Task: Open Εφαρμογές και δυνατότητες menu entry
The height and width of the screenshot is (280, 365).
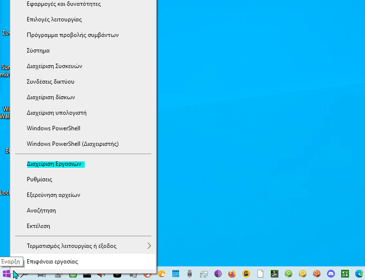Action: click(x=83, y=4)
